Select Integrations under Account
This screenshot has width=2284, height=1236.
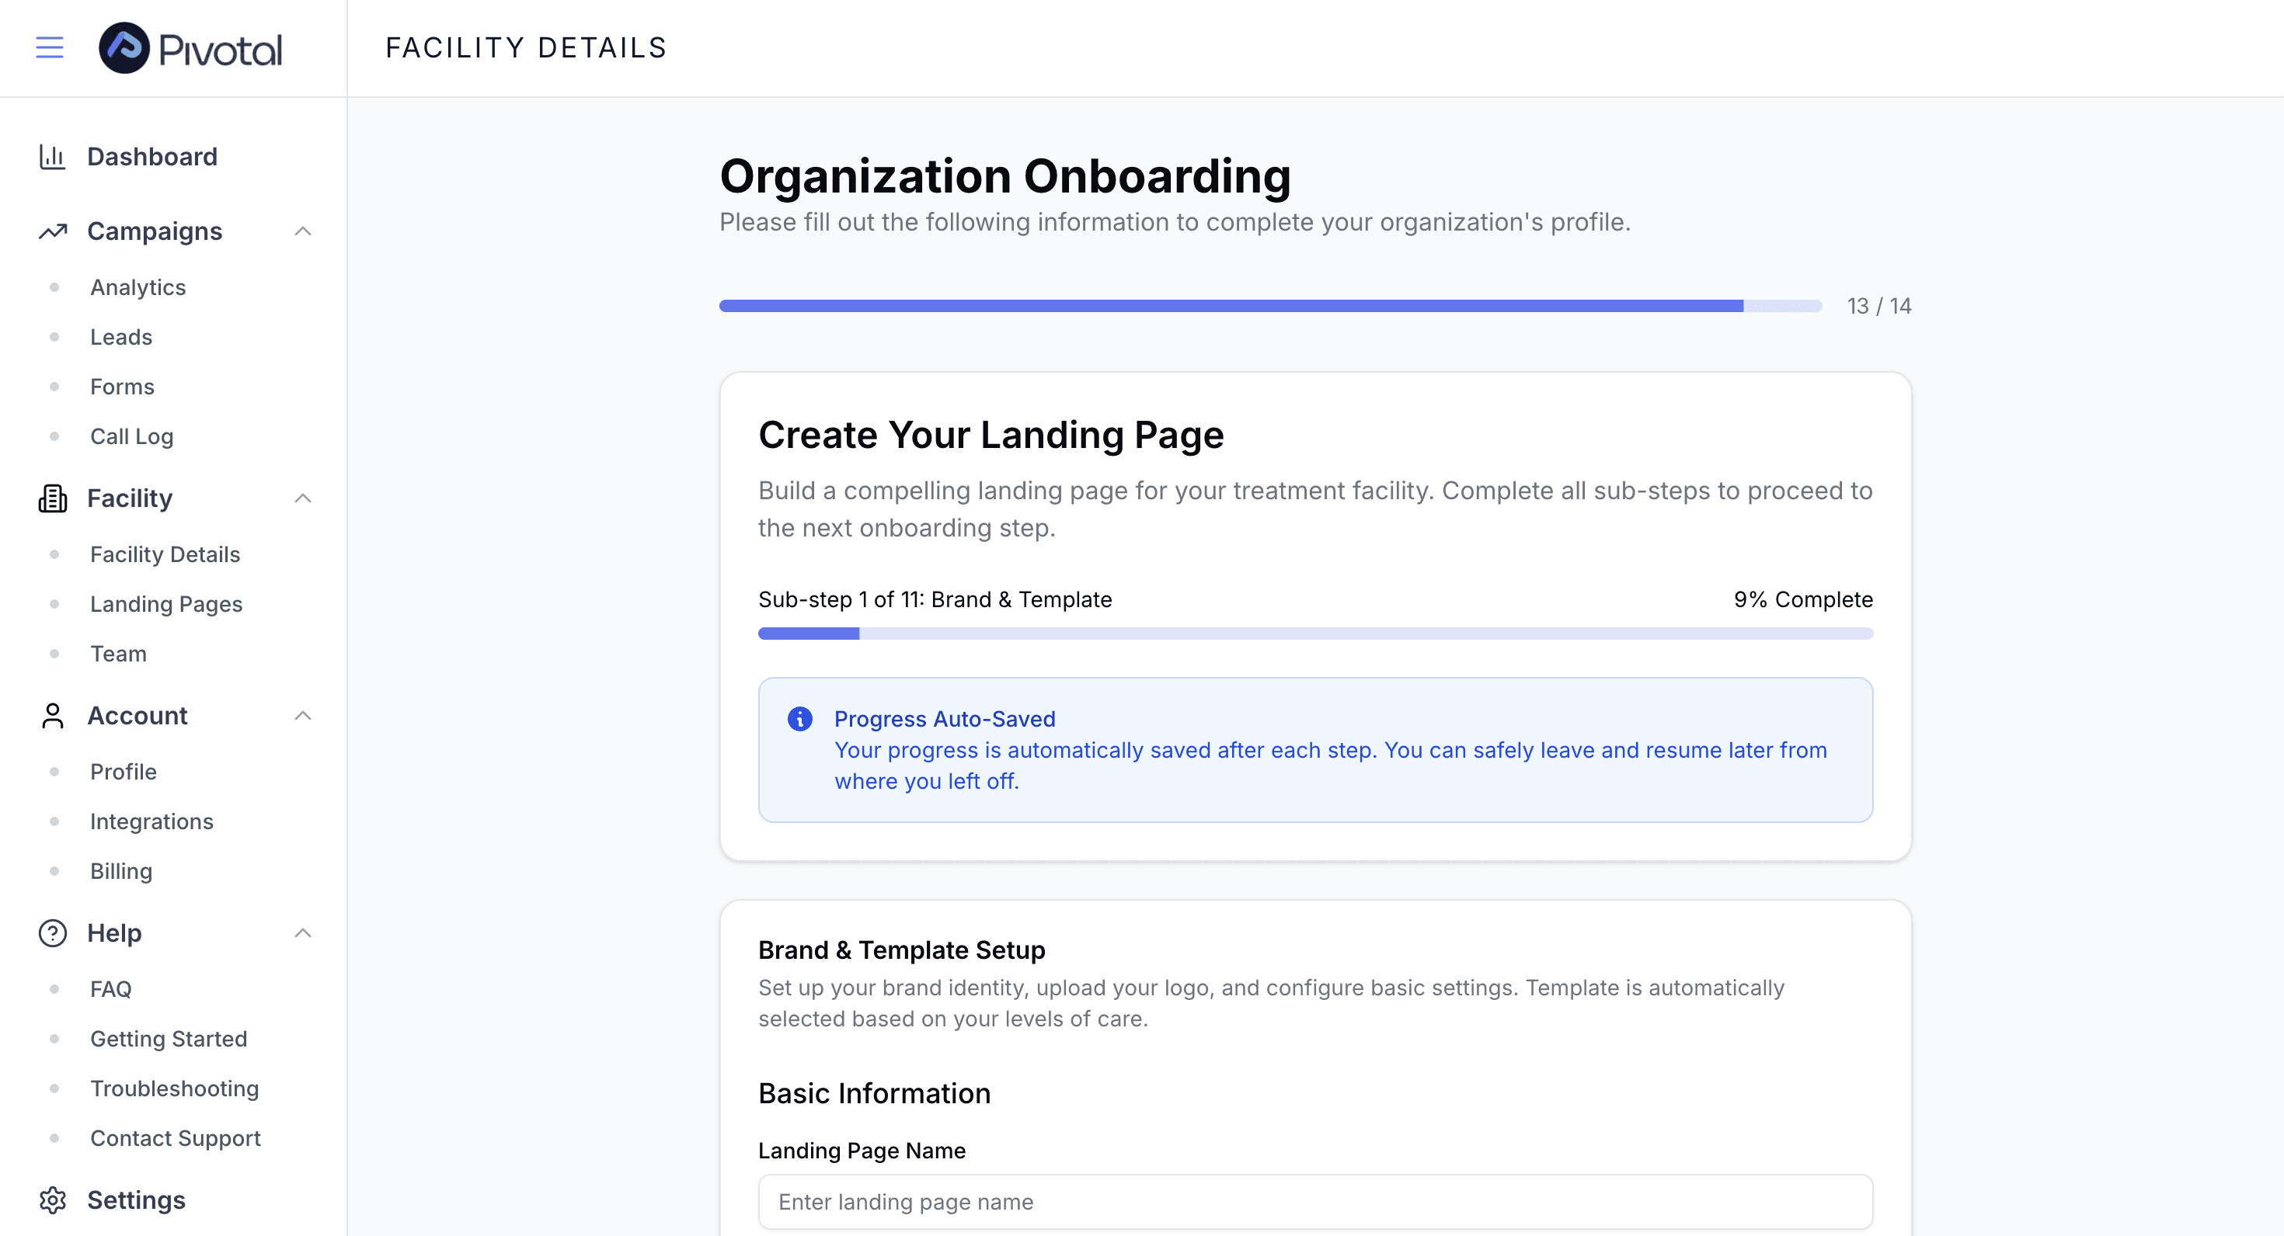(x=151, y=821)
